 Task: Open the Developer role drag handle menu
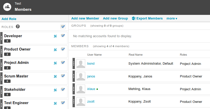1,38
